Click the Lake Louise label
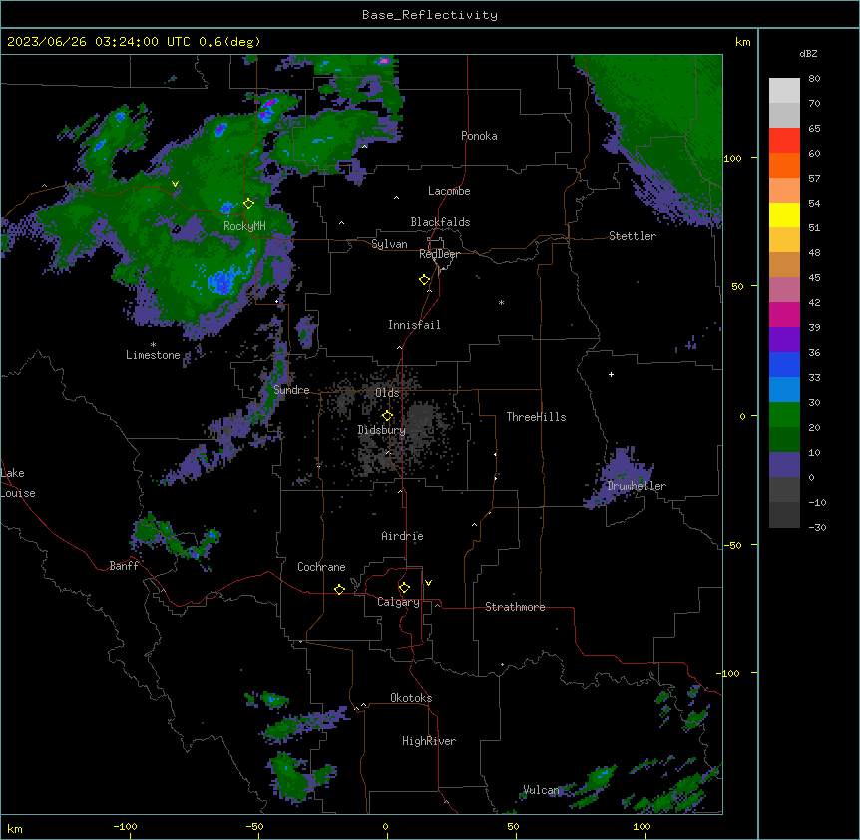Screen dimensions: 860x840 [x=18, y=483]
